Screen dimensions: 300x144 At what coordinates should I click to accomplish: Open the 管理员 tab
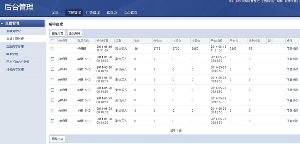(112, 12)
